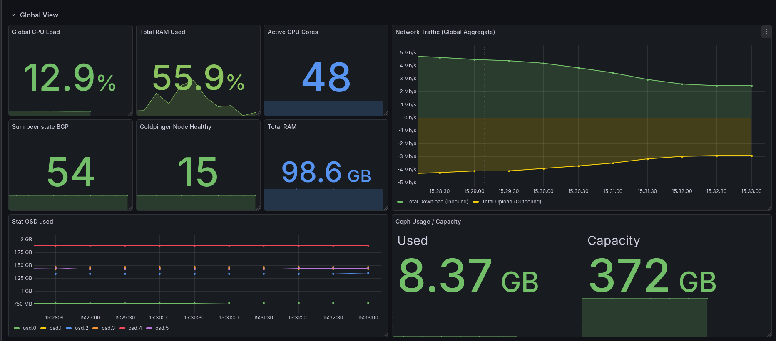776x341 pixels.
Task: Toggle the Total Upload (Outbound) series
Action: click(x=511, y=202)
